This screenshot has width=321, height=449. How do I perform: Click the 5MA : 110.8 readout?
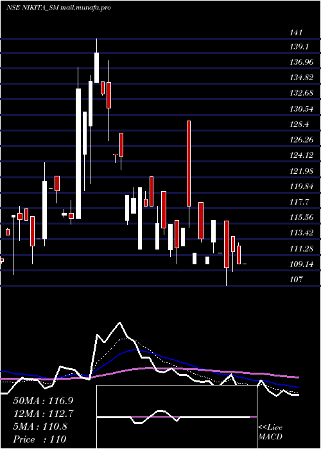[x=40, y=427]
